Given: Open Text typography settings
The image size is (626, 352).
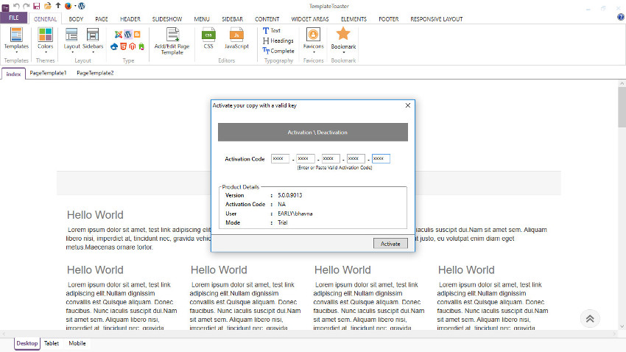Looking at the screenshot, I should pos(272,31).
